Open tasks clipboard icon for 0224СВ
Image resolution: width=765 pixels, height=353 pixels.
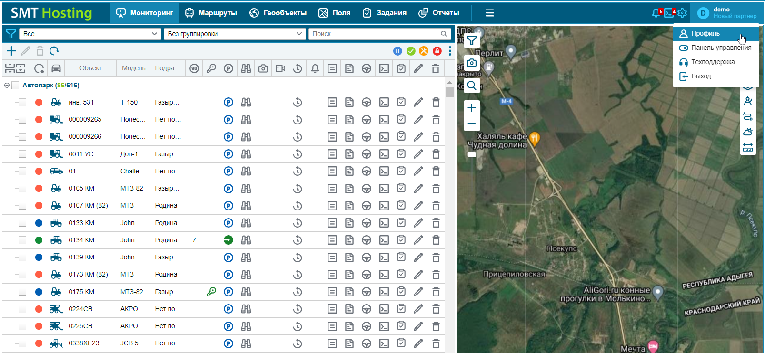click(x=401, y=309)
